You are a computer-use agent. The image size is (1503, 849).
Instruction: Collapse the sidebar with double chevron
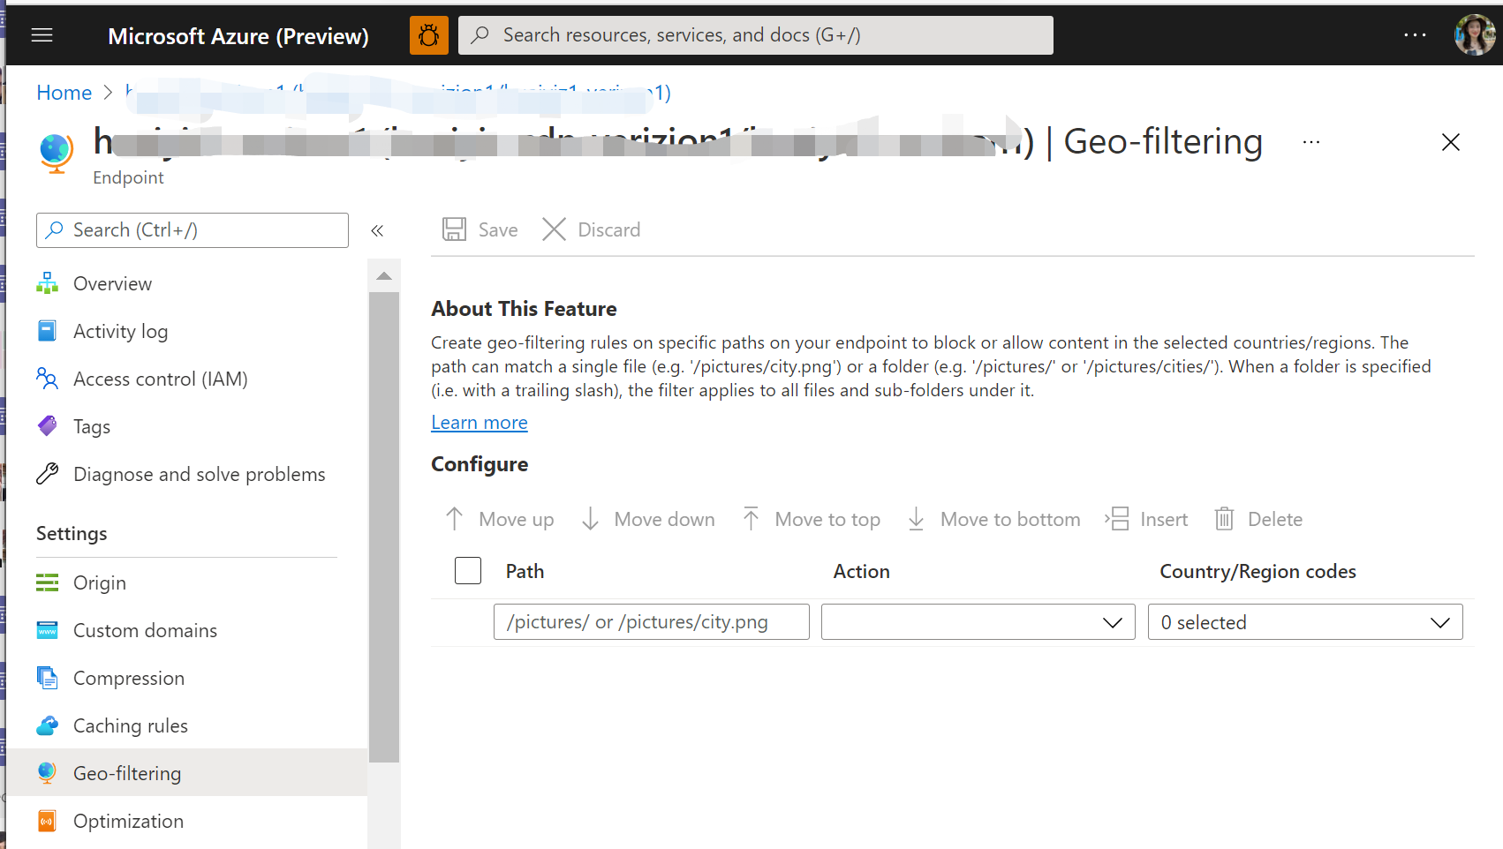pos(377,230)
